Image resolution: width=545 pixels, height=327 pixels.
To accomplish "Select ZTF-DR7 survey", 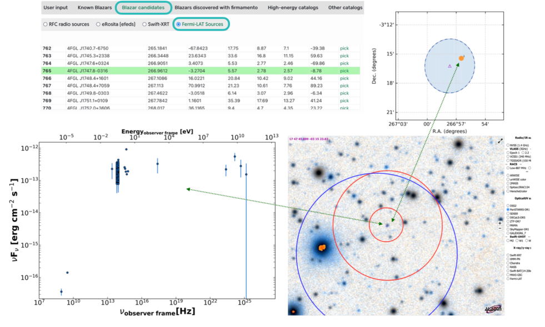I will coord(508,222).
